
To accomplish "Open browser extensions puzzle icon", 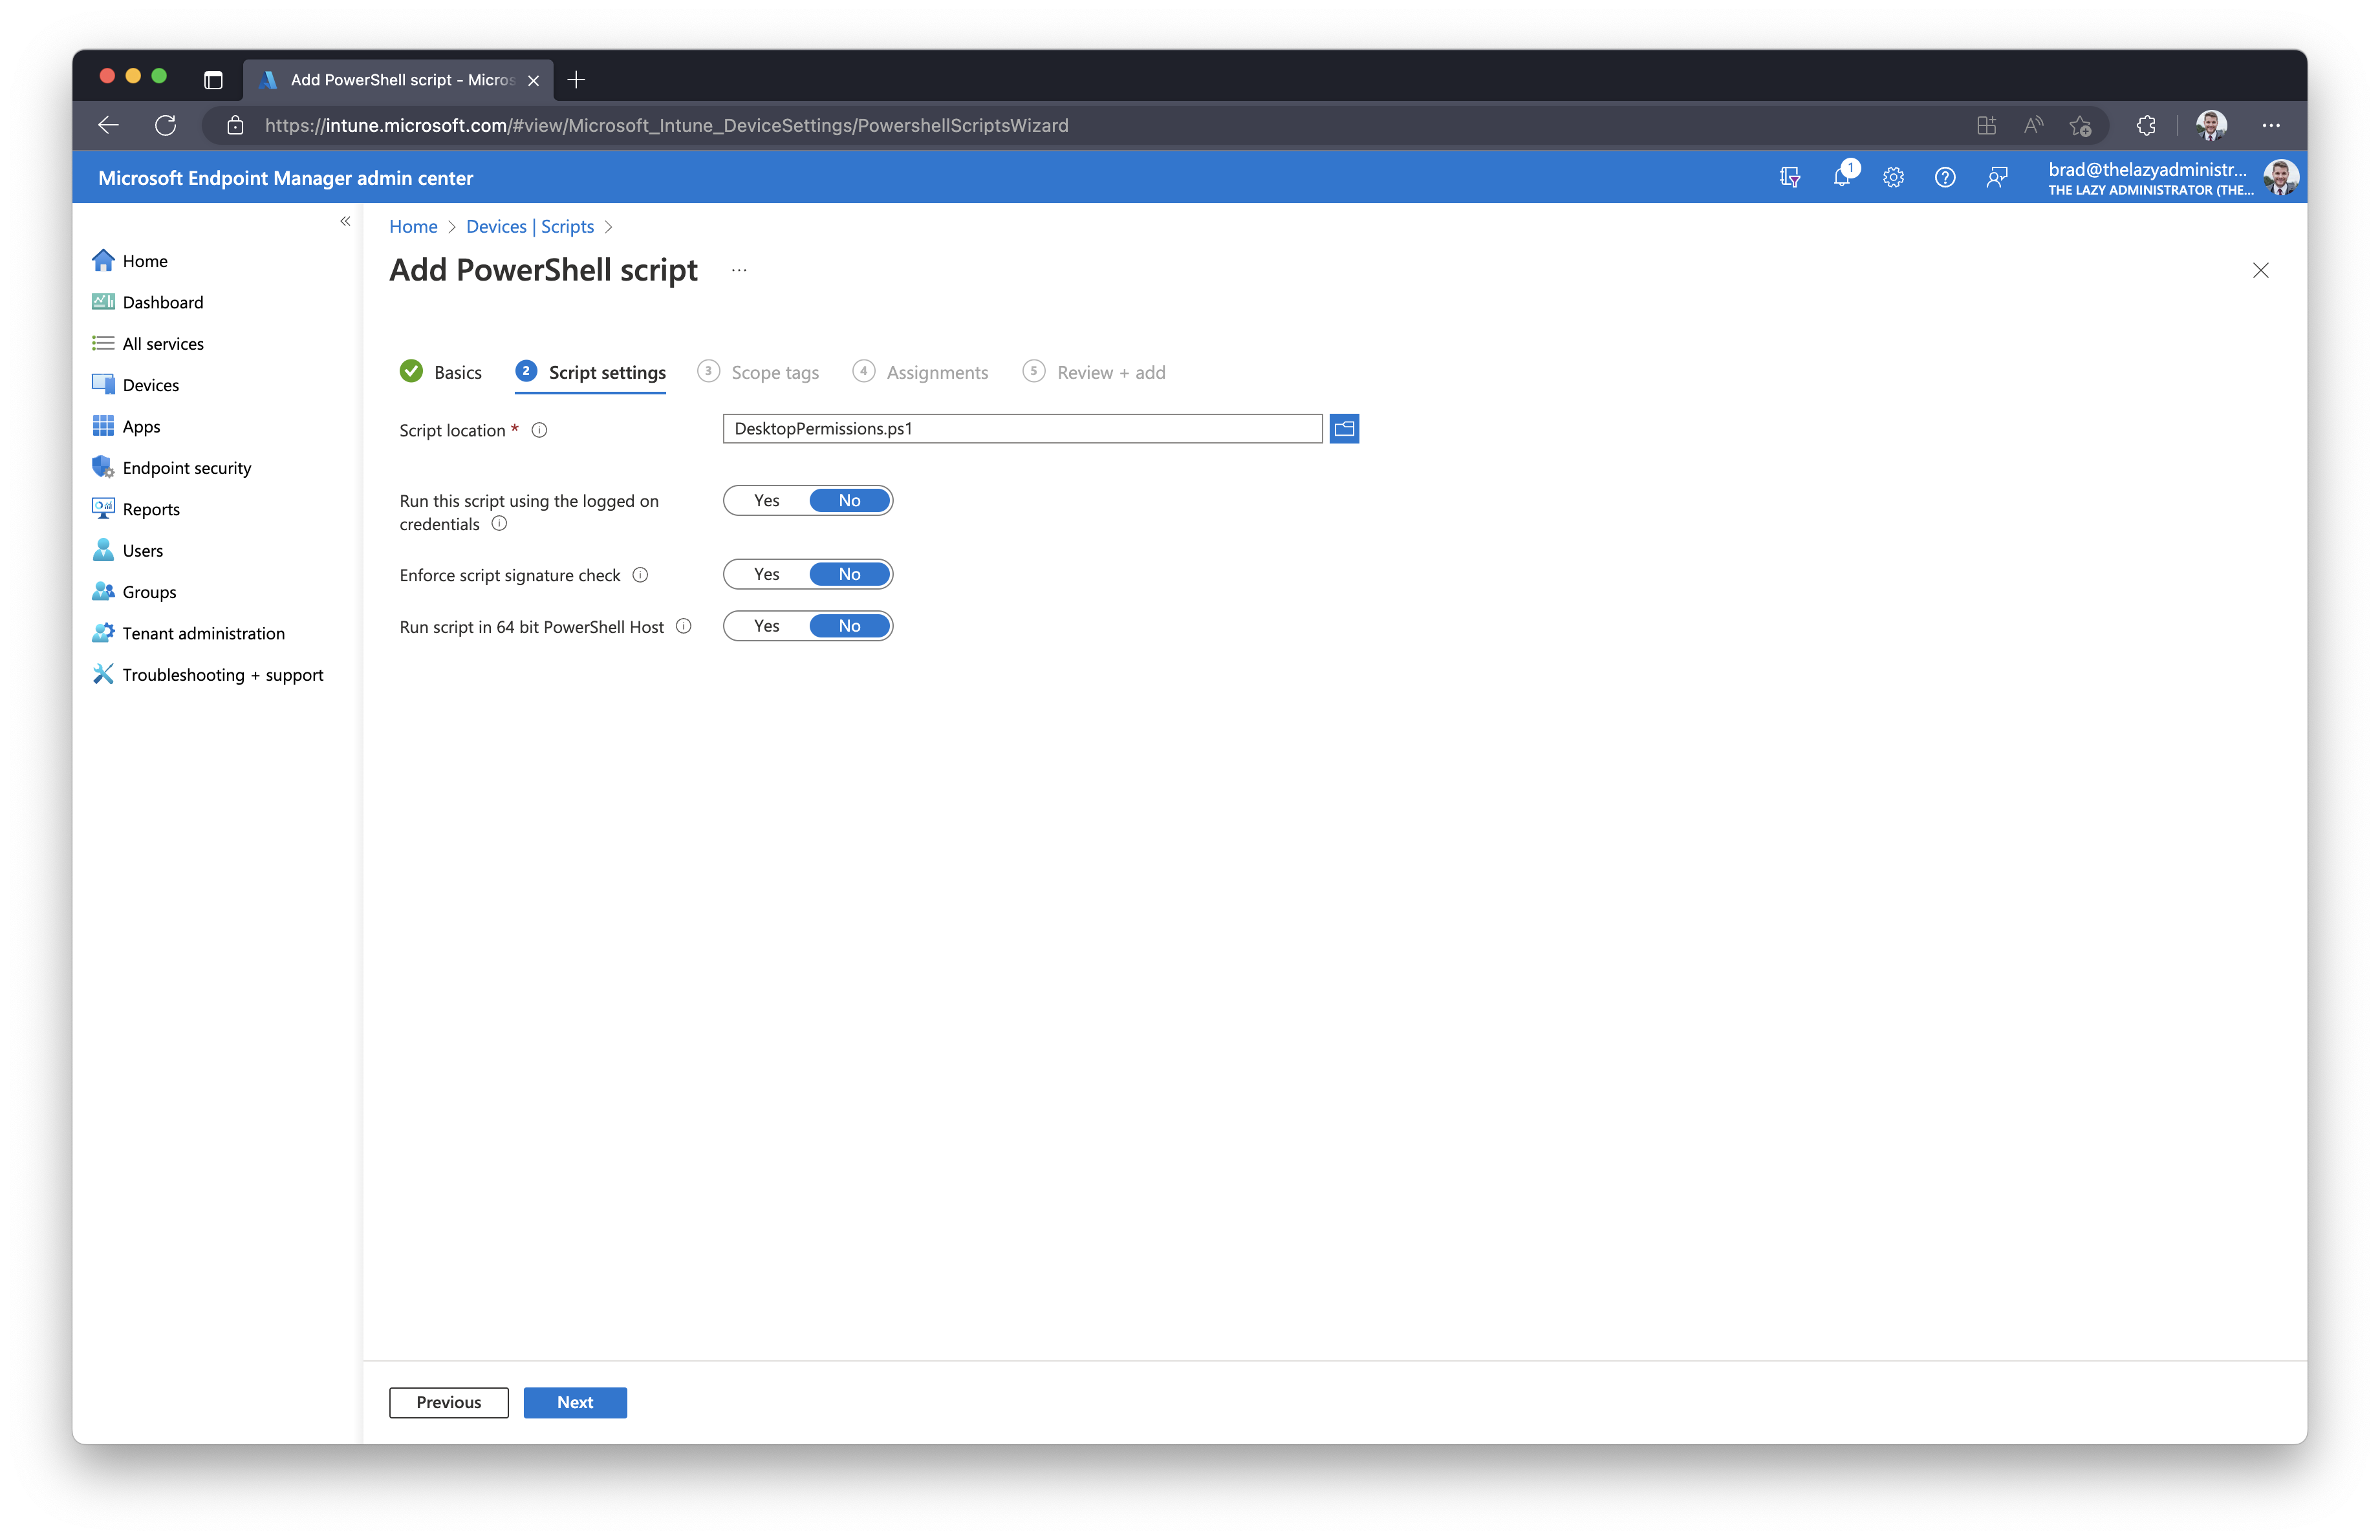I will [2146, 125].
